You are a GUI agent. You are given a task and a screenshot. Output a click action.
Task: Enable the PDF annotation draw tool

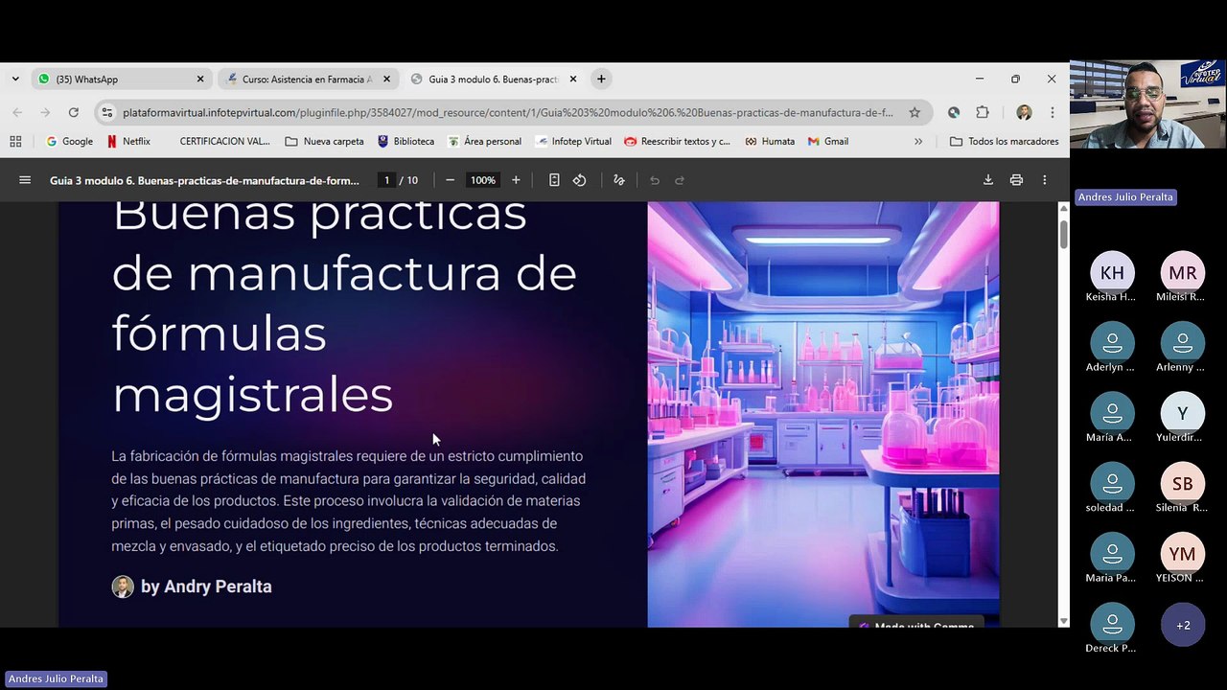tap(618, 180)
